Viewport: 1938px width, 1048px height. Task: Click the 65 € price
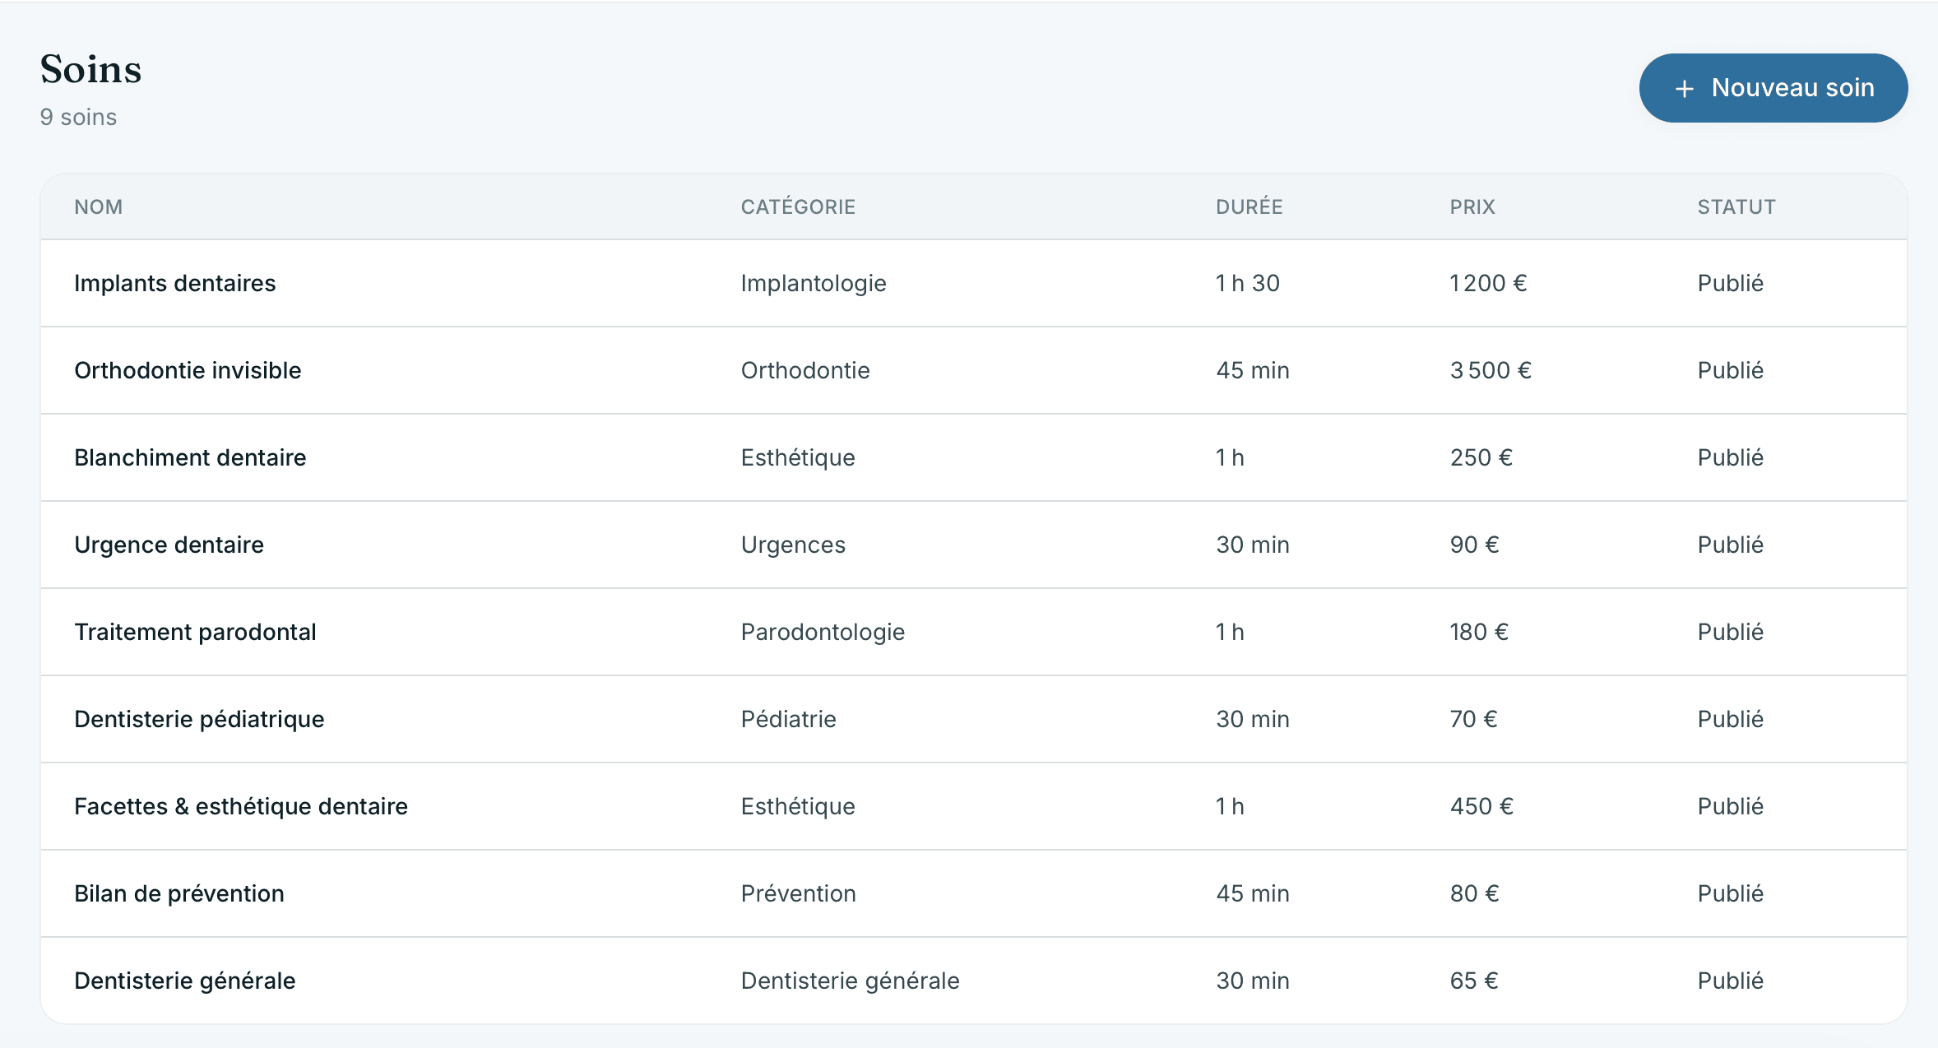pyautogui.click(x=1474, y=981)
